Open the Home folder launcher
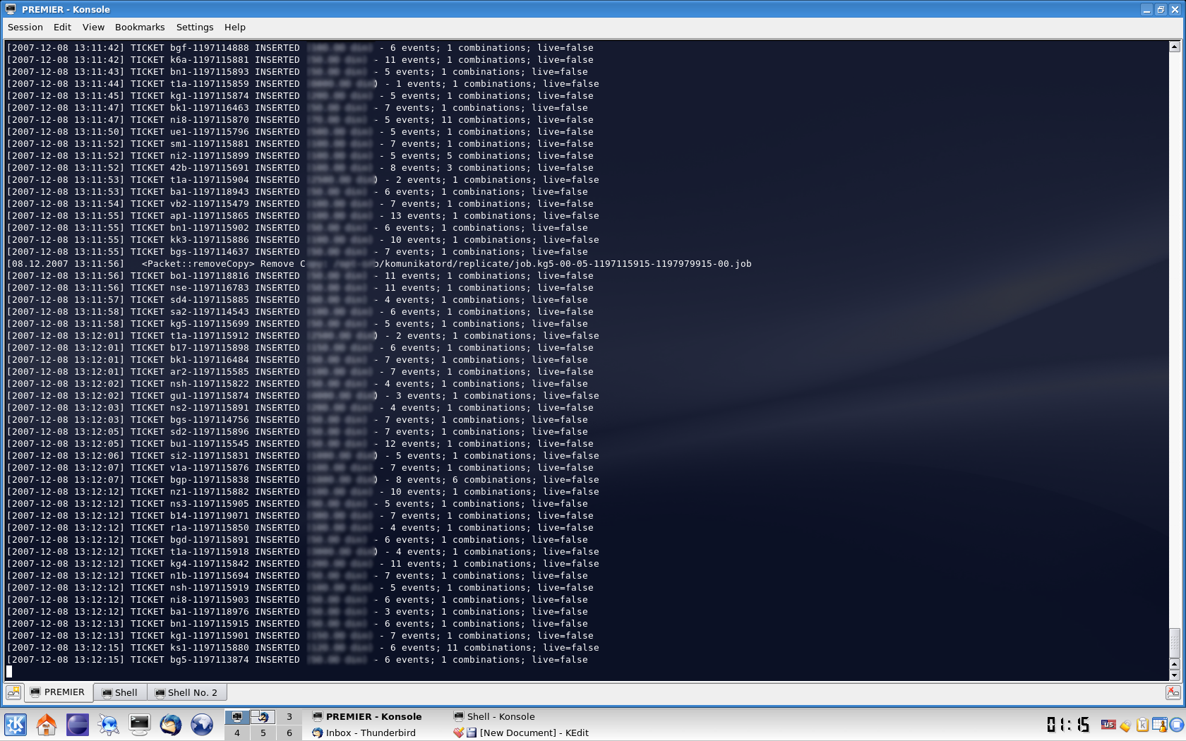Viewport: 1186px width, 741px height. 47,725
